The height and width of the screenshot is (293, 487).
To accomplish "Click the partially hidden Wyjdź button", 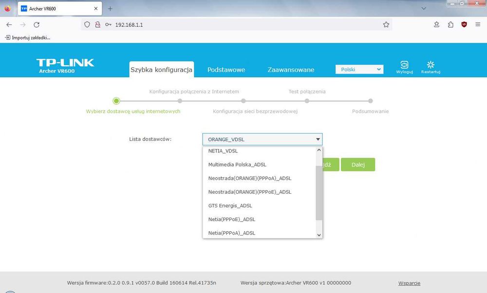I will tap(331, 165).
